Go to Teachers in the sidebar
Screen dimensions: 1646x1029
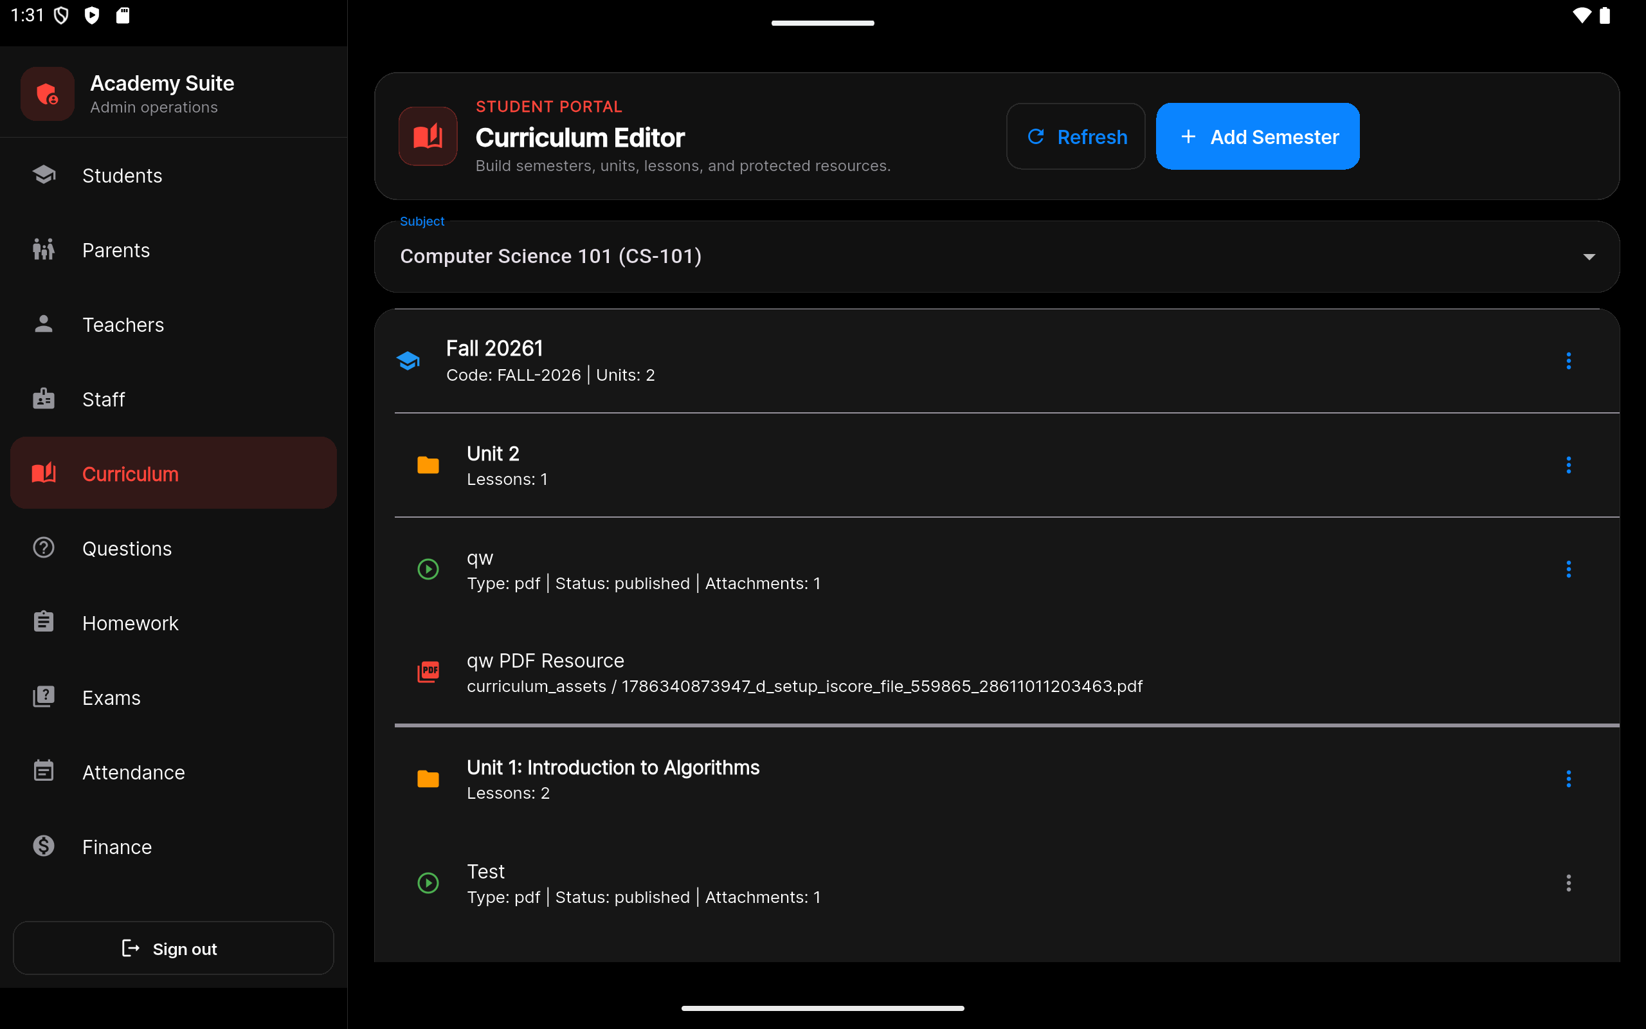click(x=174, y=325)
